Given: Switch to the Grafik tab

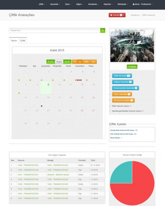Looking at the screenshot, I should 23,41.
